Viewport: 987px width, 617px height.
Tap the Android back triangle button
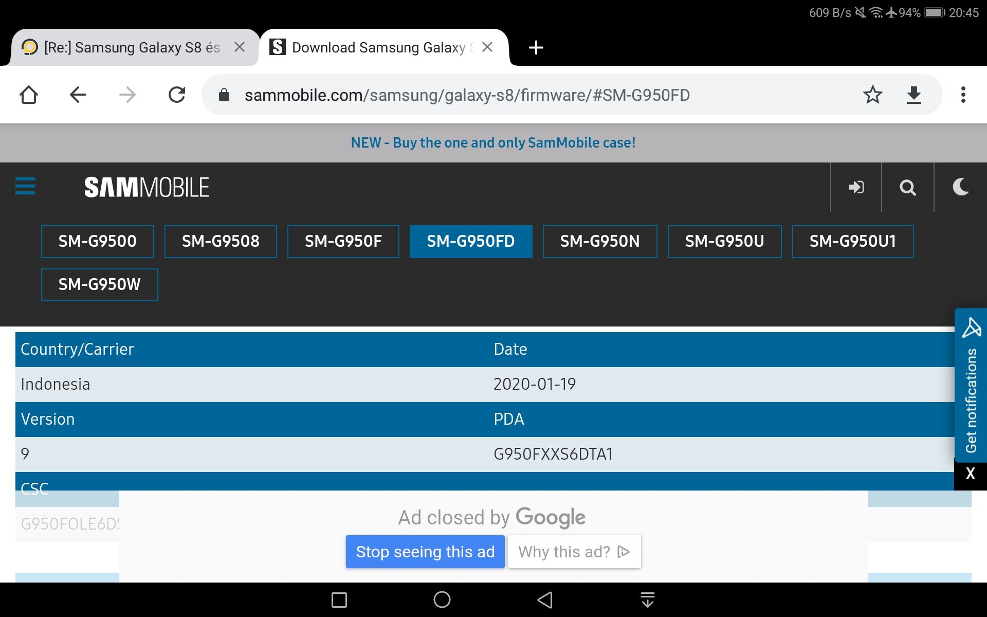coord(545,600)
